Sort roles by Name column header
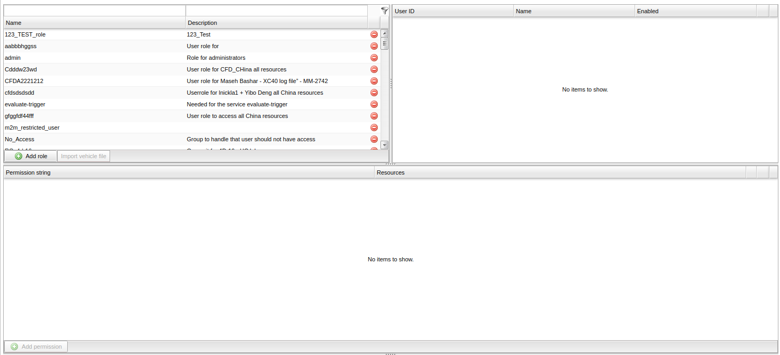 pyautogui.click(x=94, y=23)
